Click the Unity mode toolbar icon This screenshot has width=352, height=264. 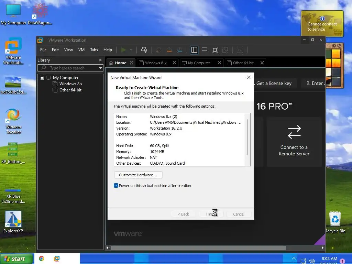click(x=225, y=50)
